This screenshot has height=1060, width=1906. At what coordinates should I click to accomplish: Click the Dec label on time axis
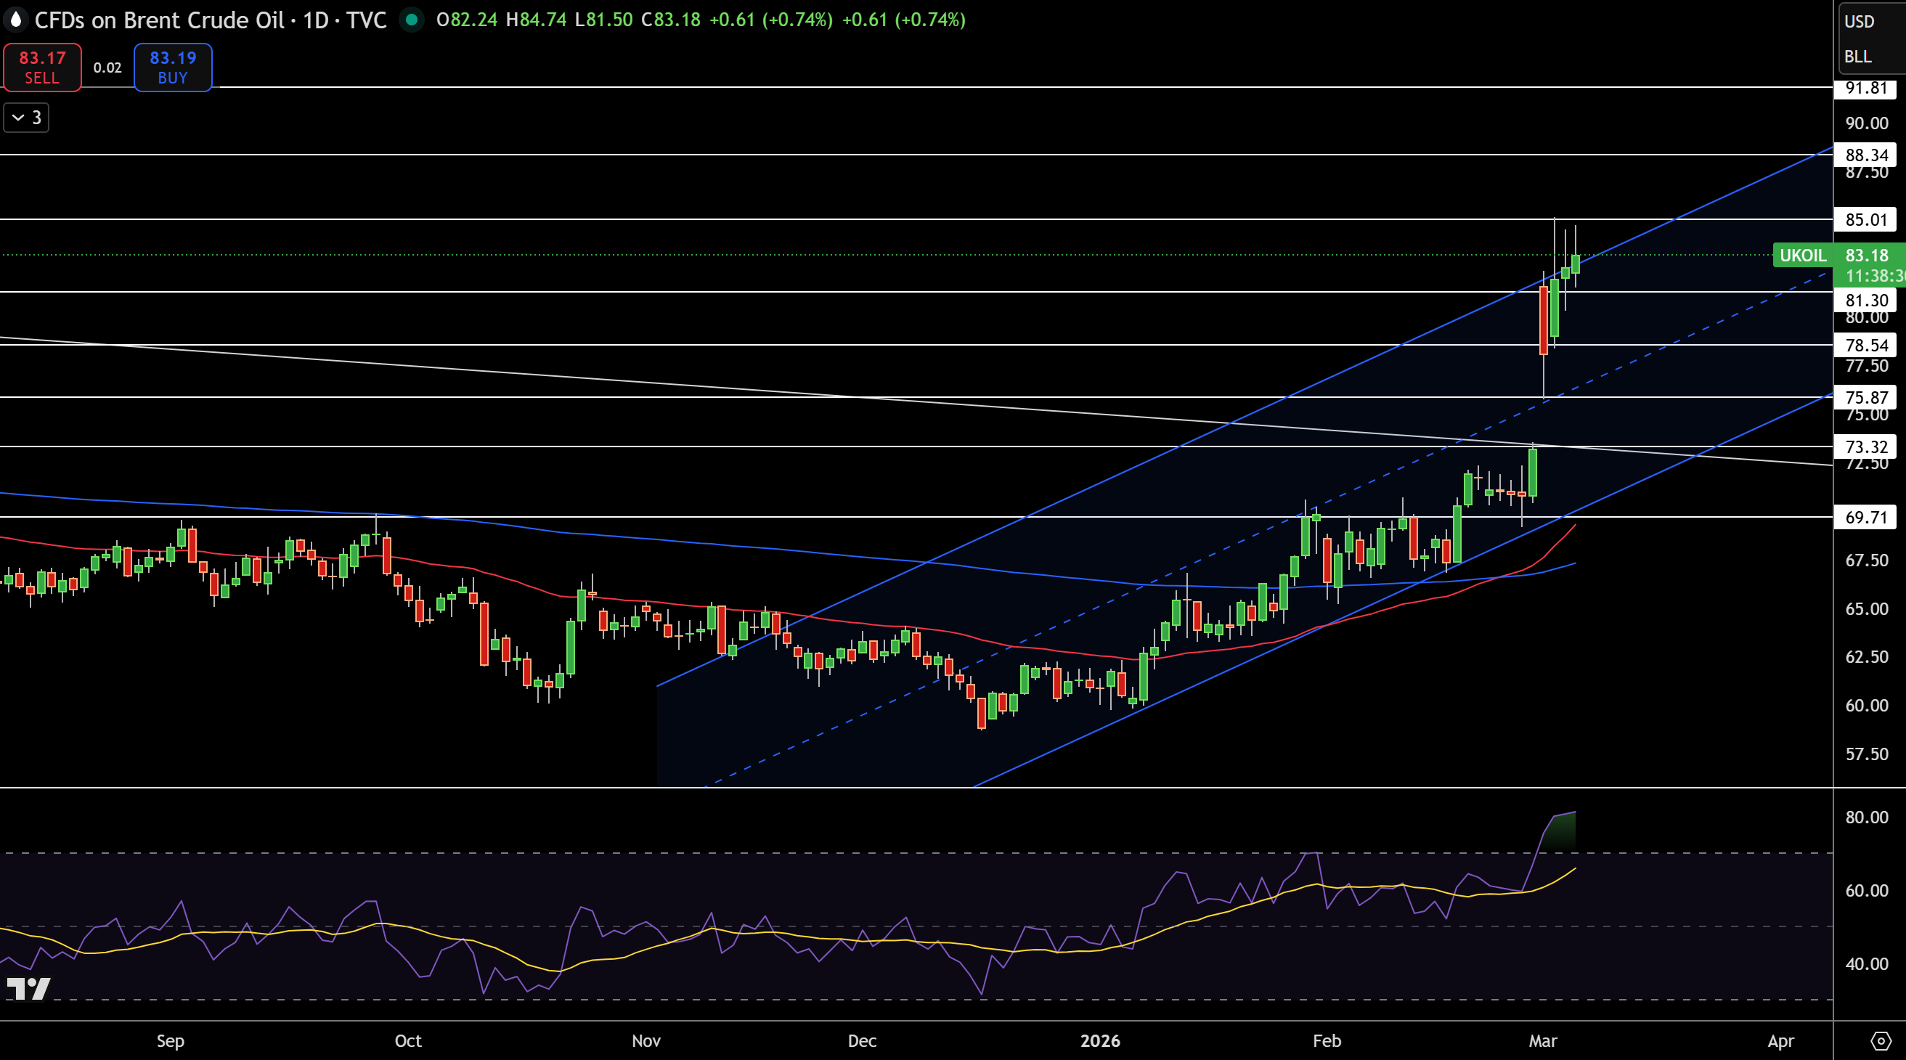(862, 1041)
